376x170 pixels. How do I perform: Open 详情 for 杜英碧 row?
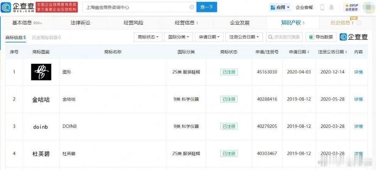tap(358, 153)
